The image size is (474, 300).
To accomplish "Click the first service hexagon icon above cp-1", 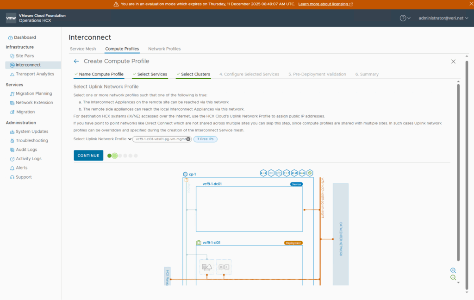I will click(263, 173).
